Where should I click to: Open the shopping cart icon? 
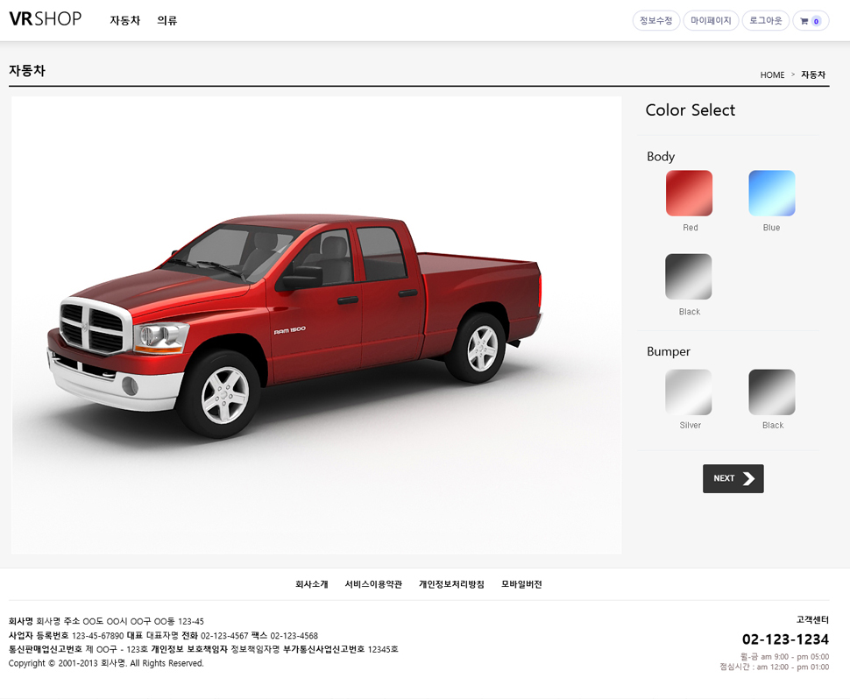pos(811,21)
